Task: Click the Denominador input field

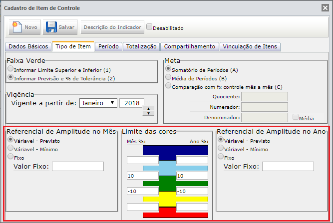Action: click(x=265, y=117)
